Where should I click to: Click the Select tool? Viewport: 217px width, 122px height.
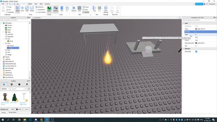pos(18,9)
